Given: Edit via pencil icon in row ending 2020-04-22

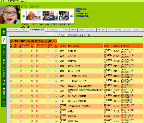Looking at the screenshot, I should (x=21, y=96).
